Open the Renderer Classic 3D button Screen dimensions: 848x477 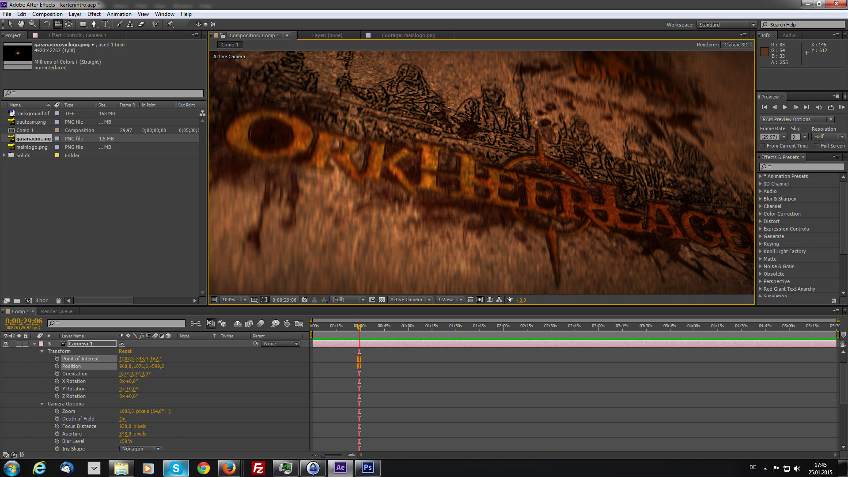tap(735, 45)
